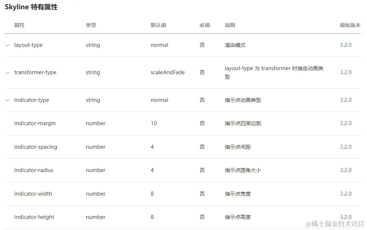
Task: Click type string in indicator-type row
Action: [93, 100]
